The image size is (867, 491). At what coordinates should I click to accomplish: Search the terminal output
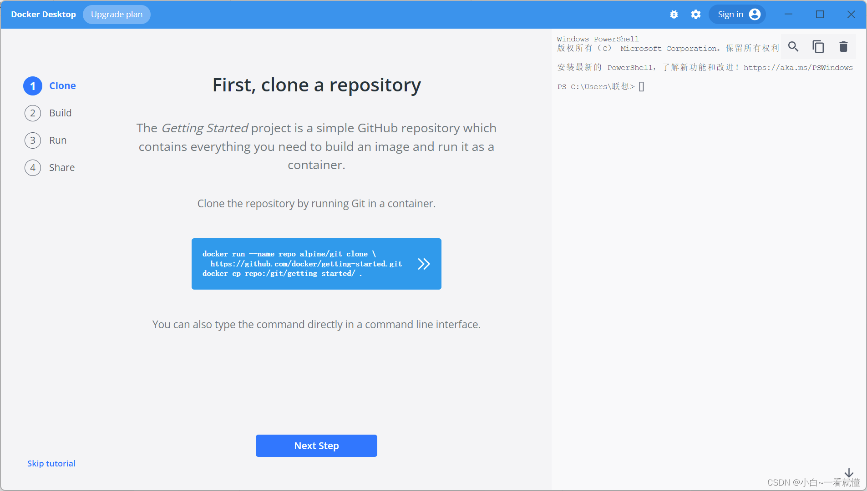tap(793, 46)
